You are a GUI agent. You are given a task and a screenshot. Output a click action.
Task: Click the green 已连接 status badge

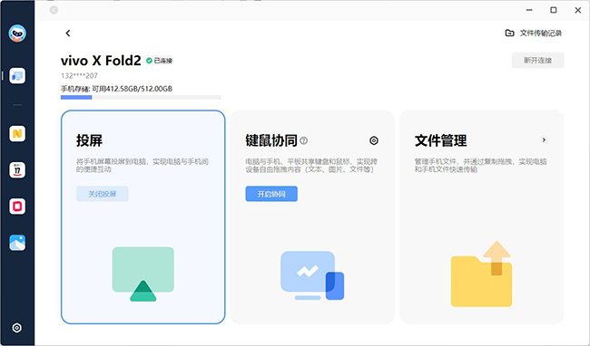160,61
